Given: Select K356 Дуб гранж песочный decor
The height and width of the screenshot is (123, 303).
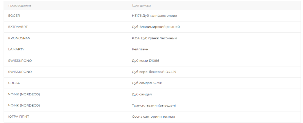Looking at the screenshot, I should 154,38.
